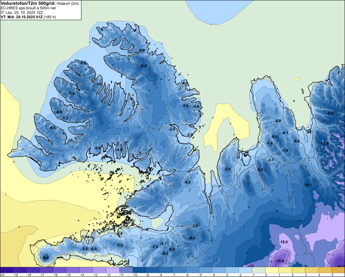Click the -7.4 temperature label
345x277 pixels.
tap(270, 143)
